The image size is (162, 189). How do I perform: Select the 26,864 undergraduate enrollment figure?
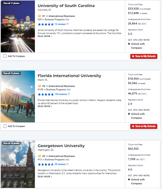click(x=132, y=23)
